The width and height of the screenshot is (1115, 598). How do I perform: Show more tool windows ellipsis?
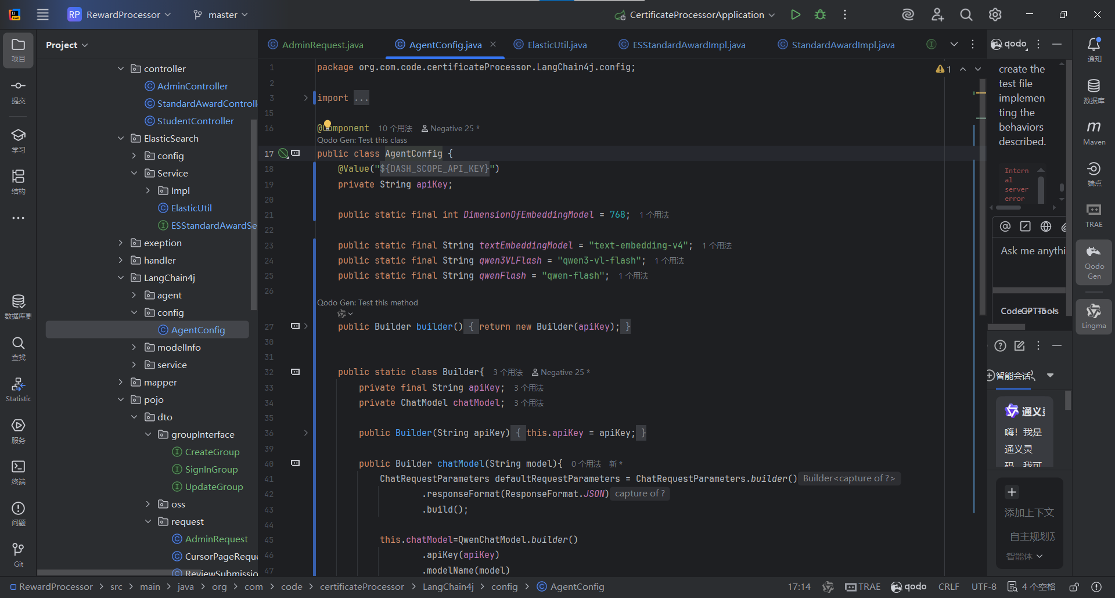(18, 218)
